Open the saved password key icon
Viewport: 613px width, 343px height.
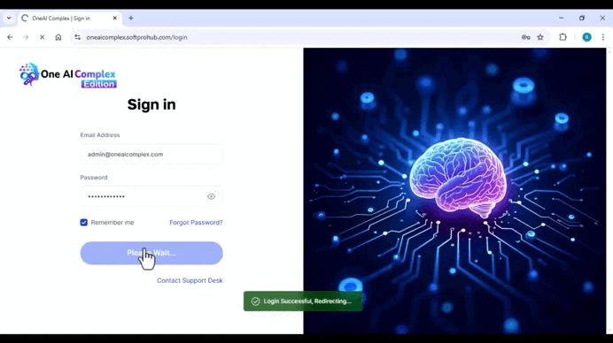526,37
